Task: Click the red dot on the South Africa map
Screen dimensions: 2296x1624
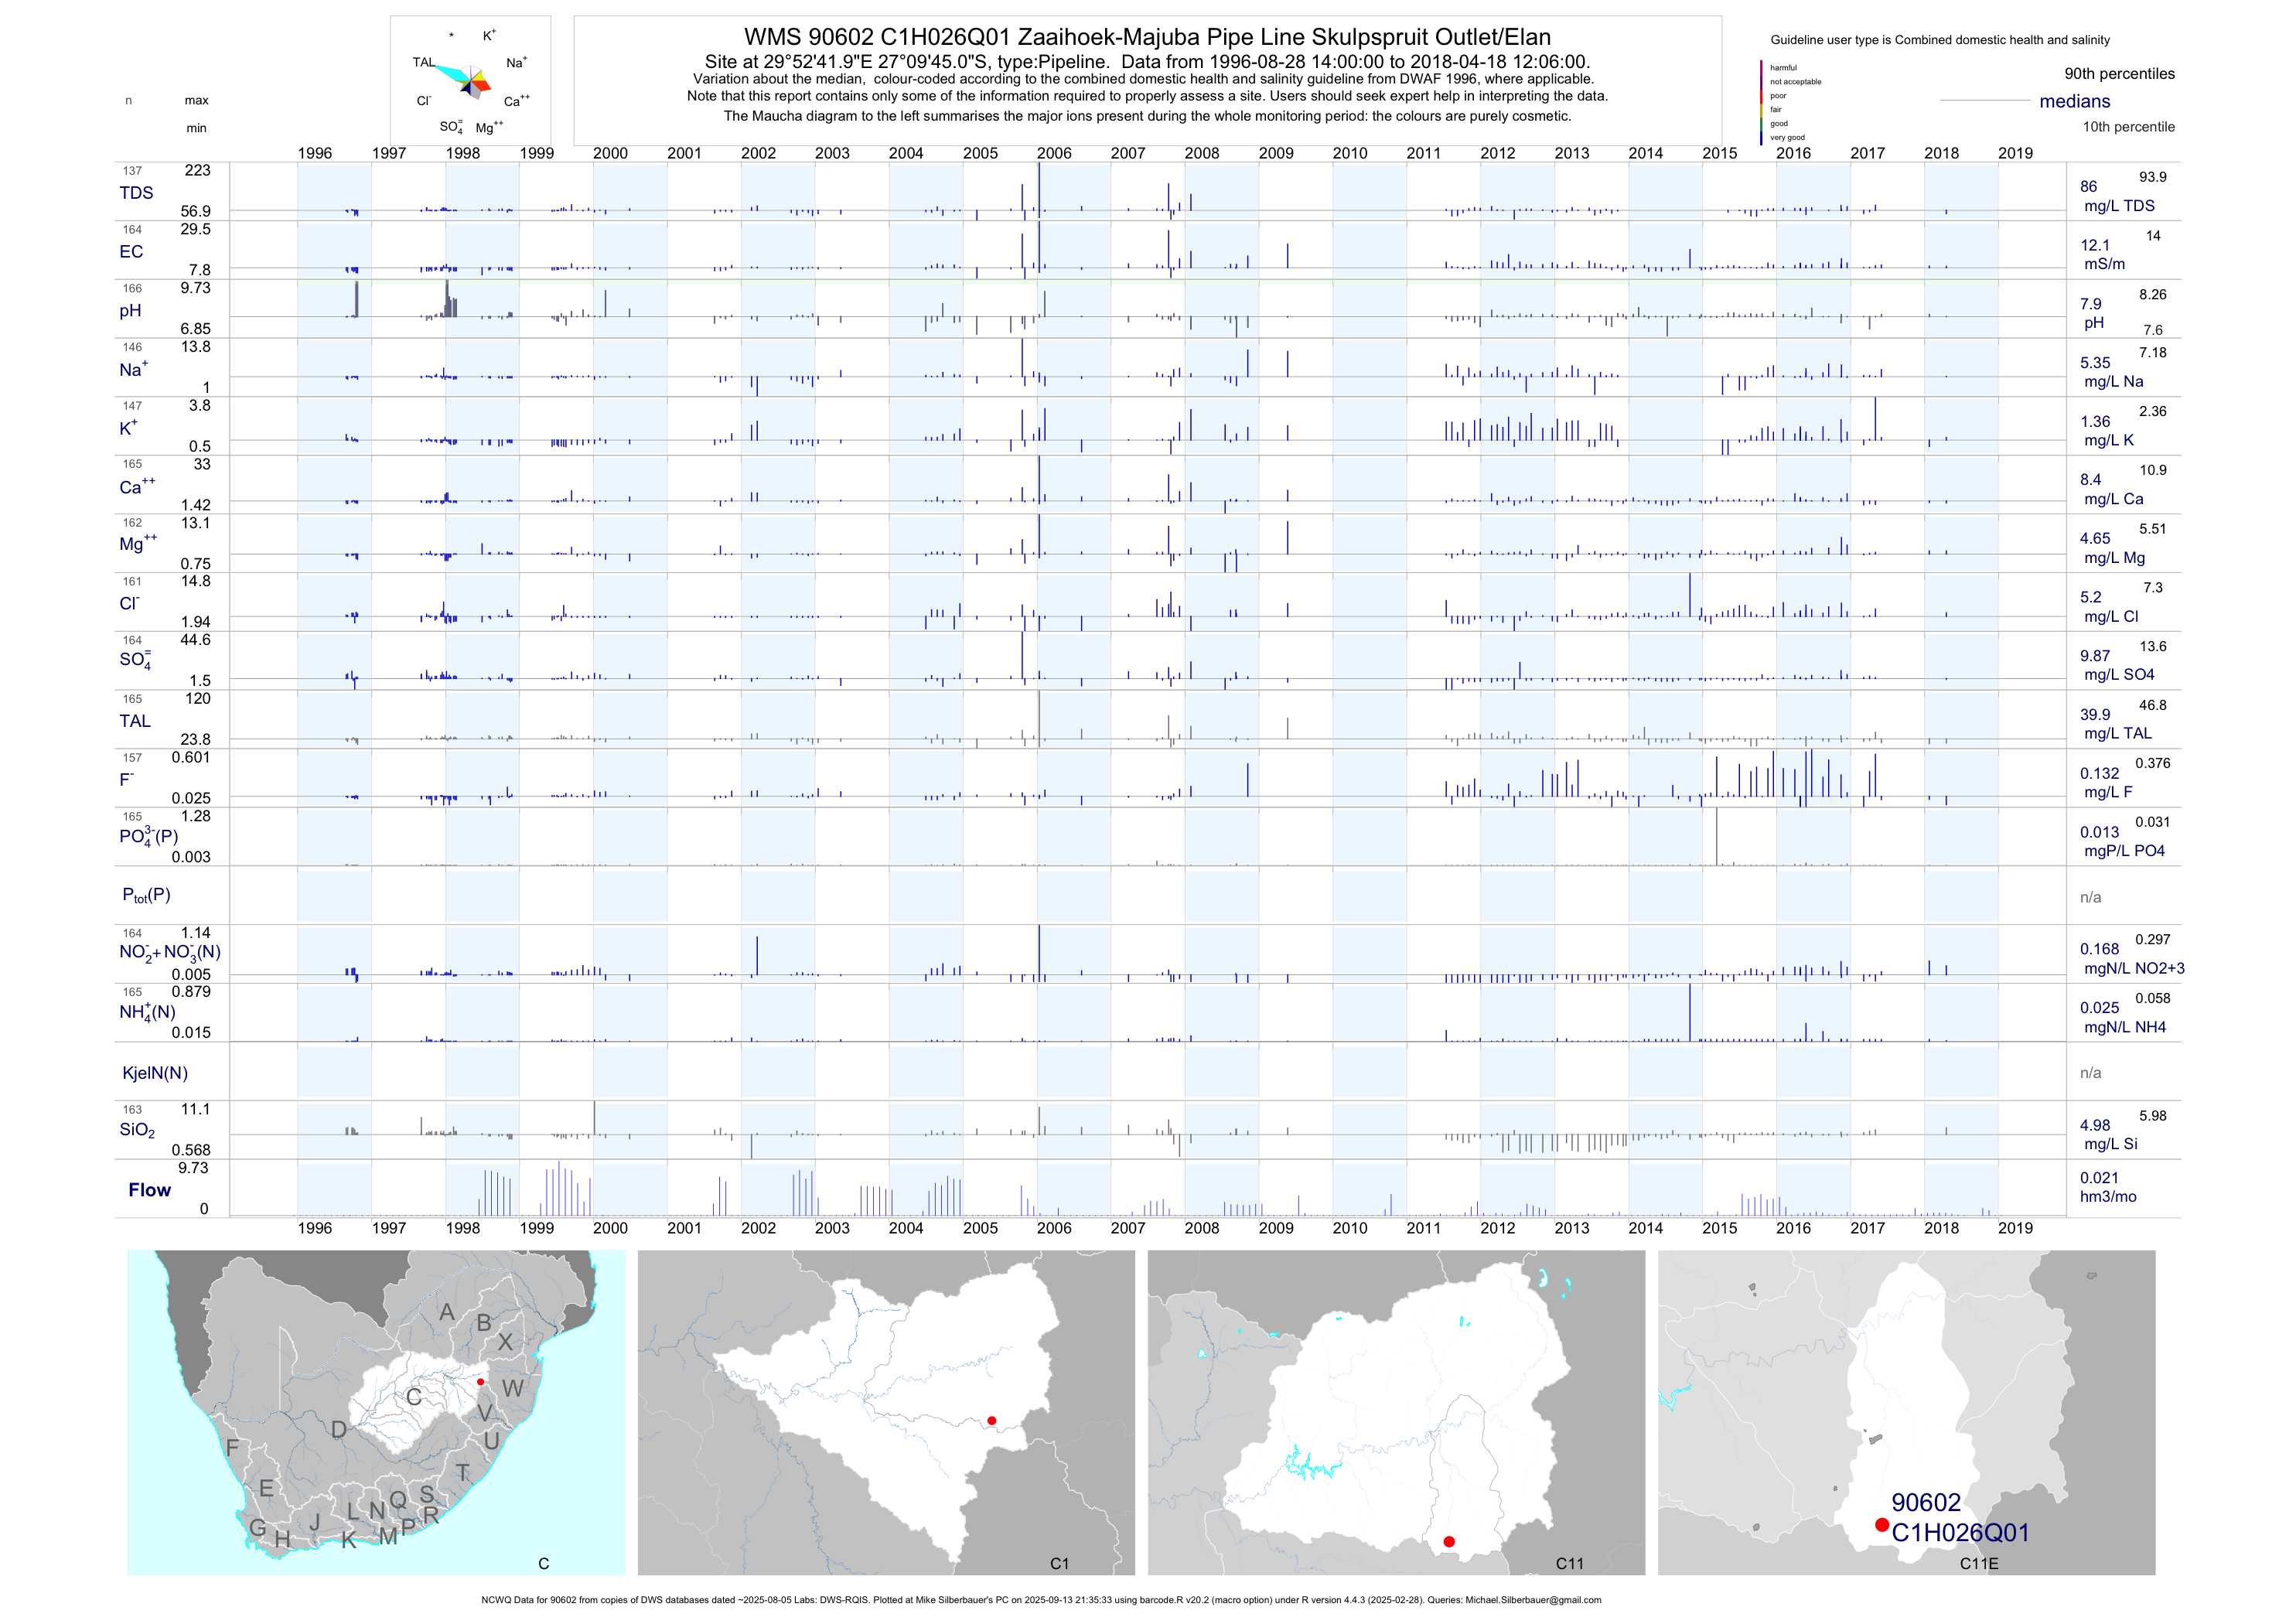Action: 480,1382
